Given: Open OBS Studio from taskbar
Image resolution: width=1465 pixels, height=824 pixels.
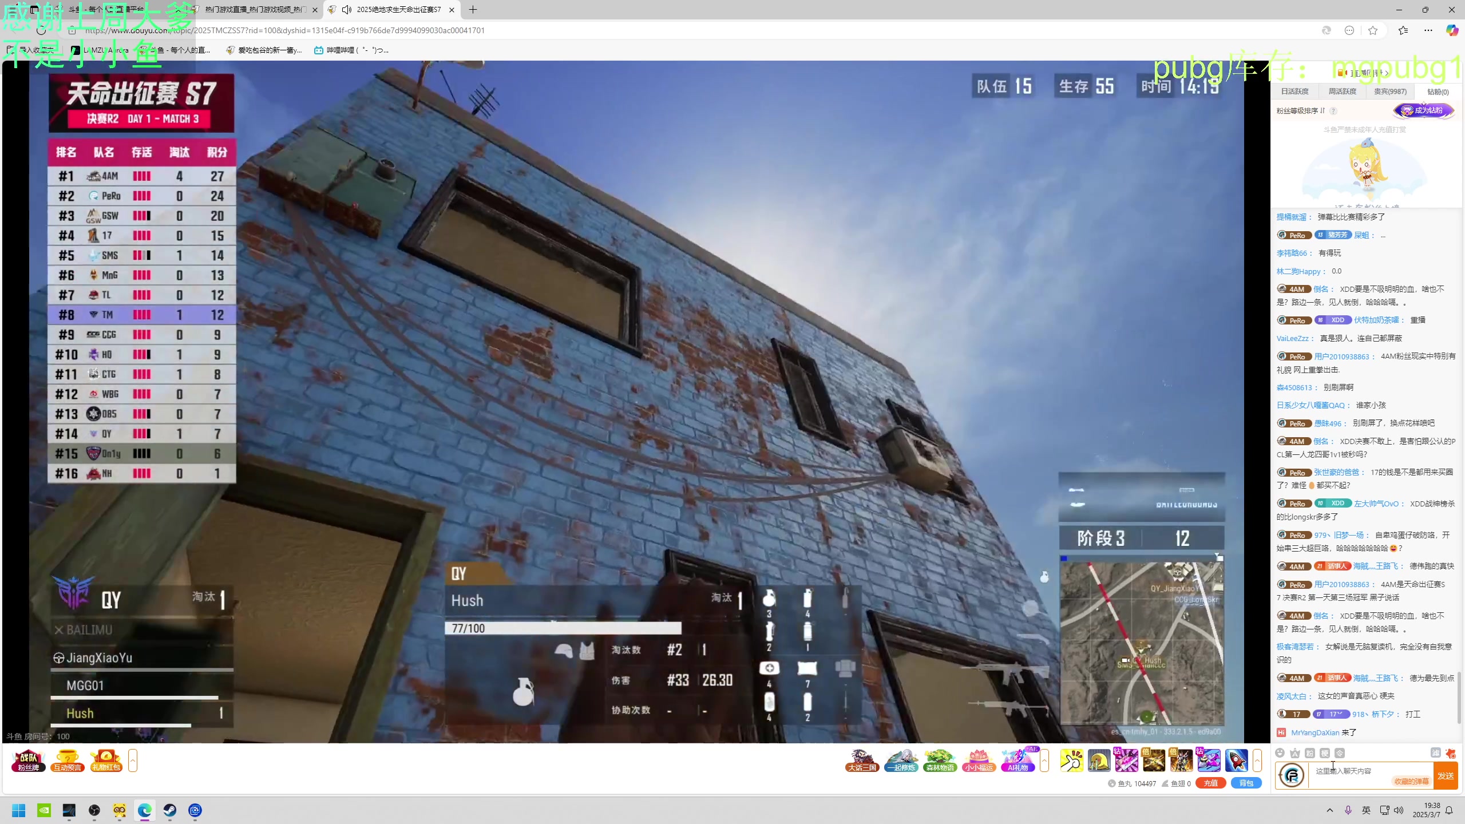Looking at the screenshot, I should [x=94, y=810].
